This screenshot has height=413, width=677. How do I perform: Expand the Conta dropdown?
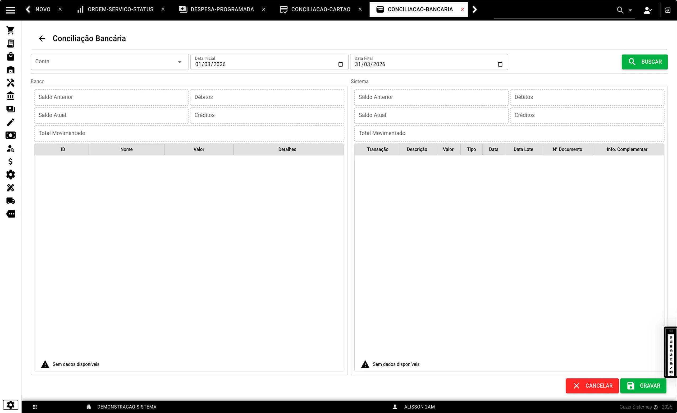coord(179,62)
